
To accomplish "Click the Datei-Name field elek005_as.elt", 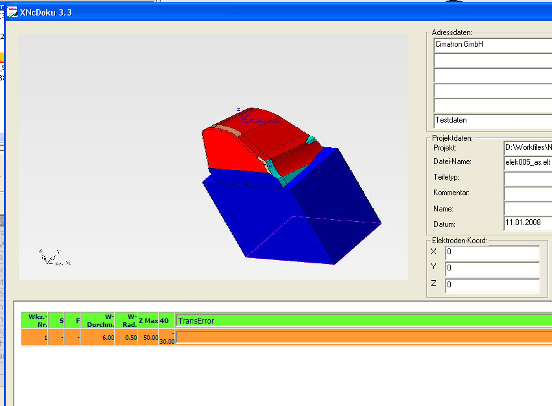I will click(x=528, y=162).
